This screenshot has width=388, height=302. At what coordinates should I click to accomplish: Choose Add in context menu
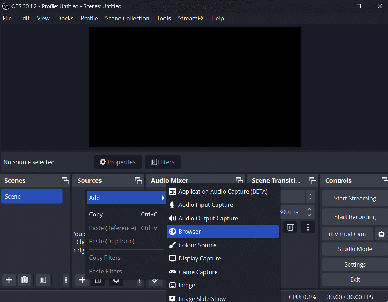click(126, 198)
